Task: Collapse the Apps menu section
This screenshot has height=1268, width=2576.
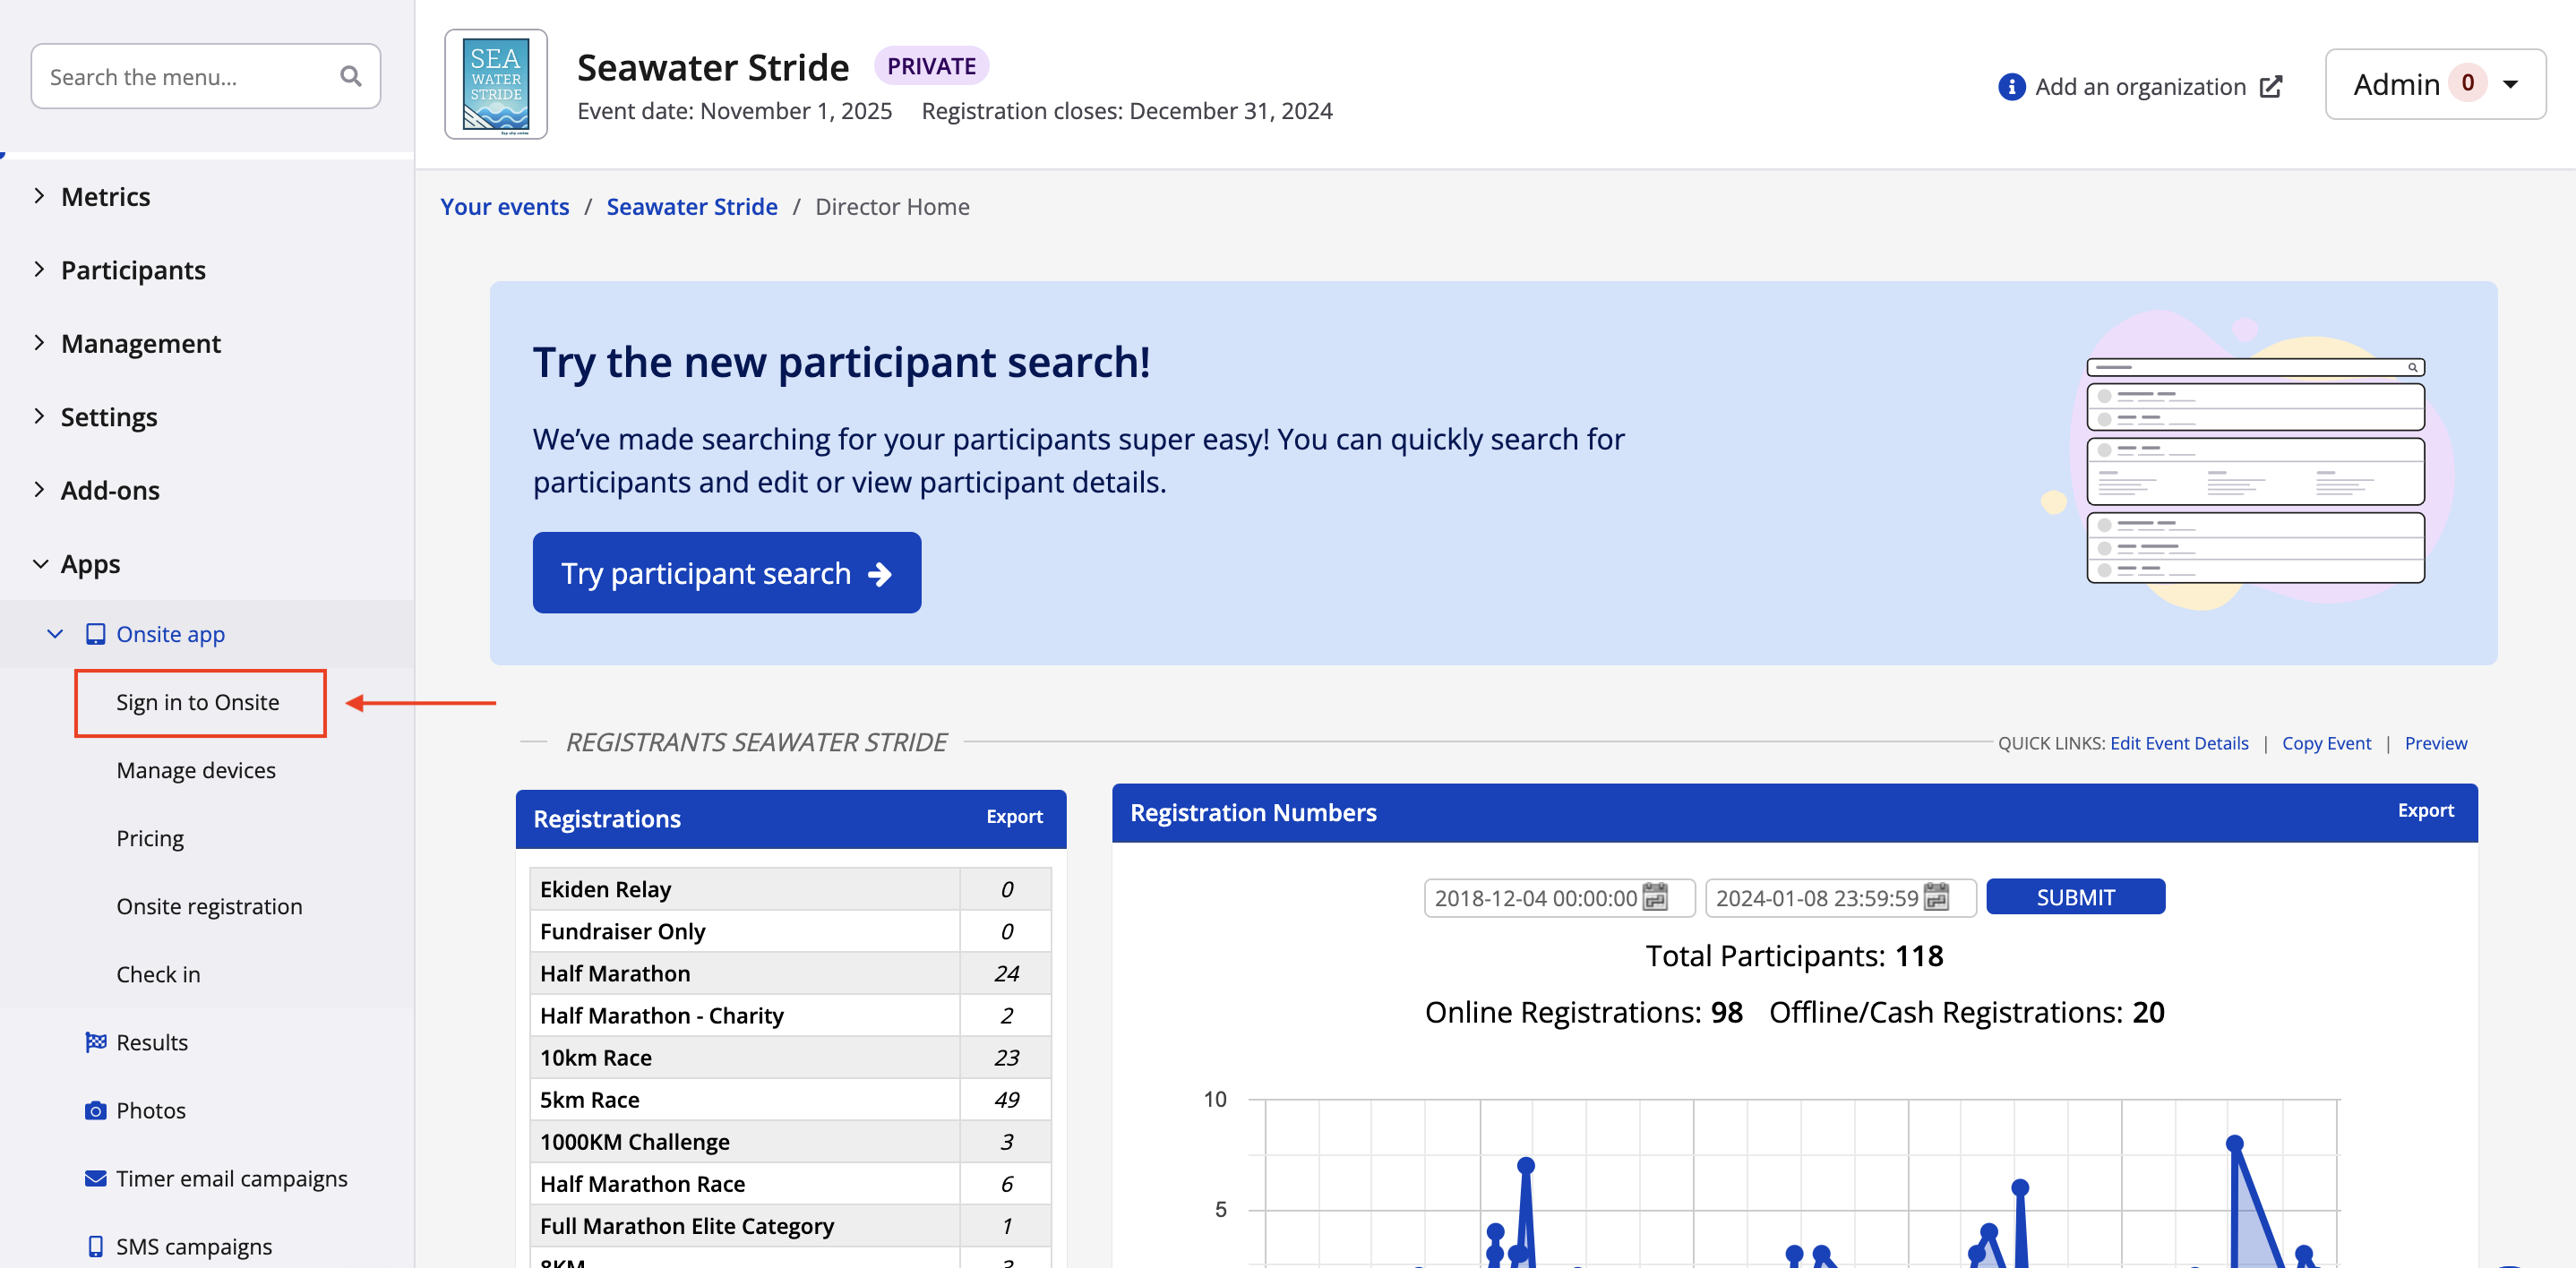Action: click(x=90, y=564)
